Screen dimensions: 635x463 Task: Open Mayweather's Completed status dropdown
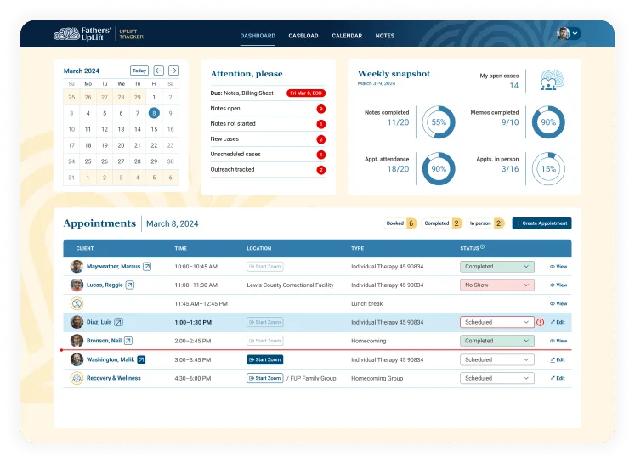[497, 266]
